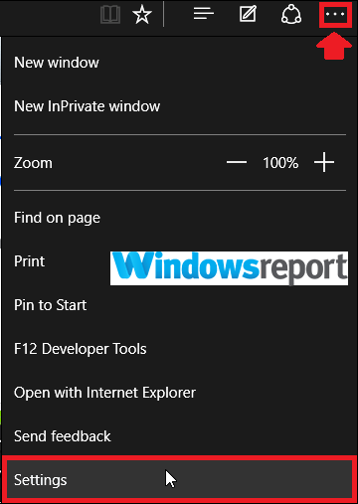This screenshot has width=358, height=504.
Task: Increase zoom with the plus button
Action: (324, 162)
